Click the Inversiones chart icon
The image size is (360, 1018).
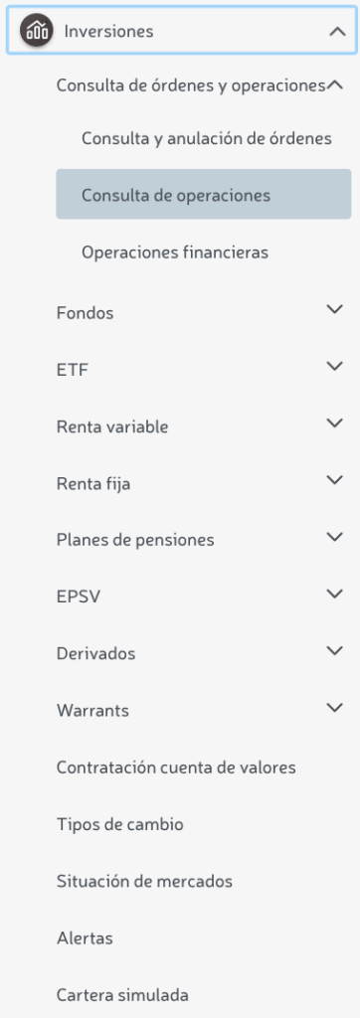(37, 31)
